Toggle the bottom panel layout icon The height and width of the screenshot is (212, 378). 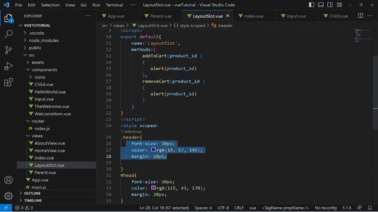(321, 5)
